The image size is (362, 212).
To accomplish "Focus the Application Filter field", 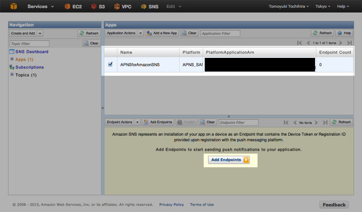I will (220, 33).
